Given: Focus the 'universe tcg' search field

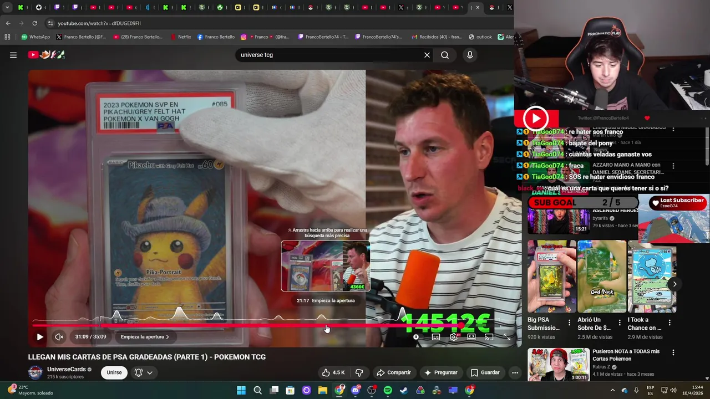Looking at the screenshot, I should click(330, 55).
